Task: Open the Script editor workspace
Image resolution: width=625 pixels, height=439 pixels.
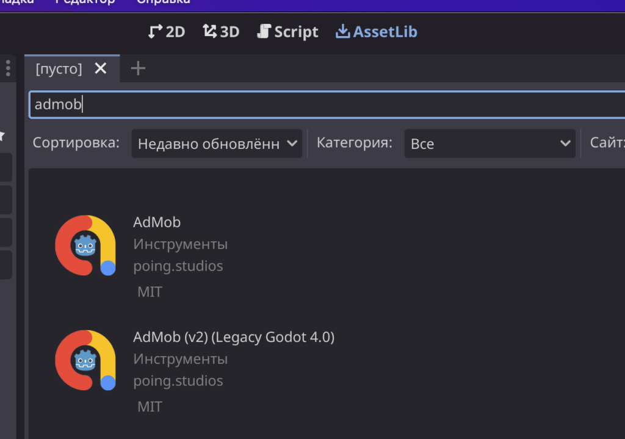Action: (288, 32)
